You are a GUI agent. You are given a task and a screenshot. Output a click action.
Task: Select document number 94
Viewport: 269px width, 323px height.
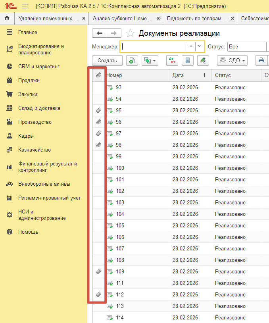(119, 99)
